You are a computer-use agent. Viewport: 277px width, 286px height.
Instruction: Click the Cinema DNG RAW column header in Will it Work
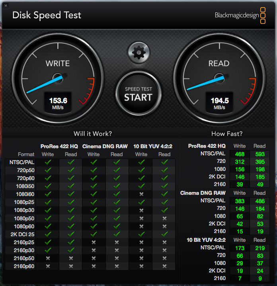click(105, 146)
